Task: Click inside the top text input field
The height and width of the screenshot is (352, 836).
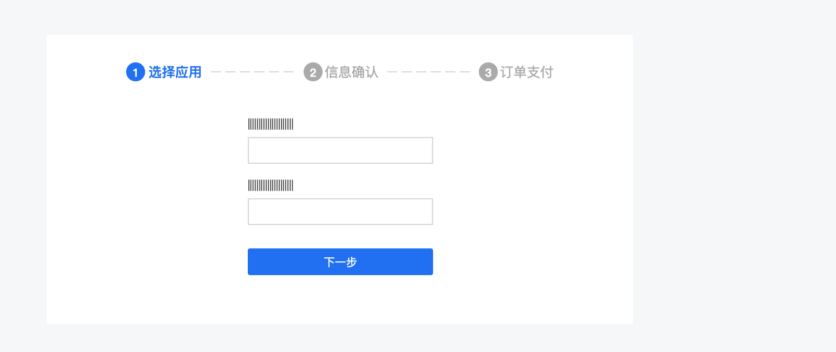Action: pyautogui.click(x=340, y=150)
